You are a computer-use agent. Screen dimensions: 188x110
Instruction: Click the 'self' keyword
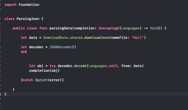coord(113,66)
